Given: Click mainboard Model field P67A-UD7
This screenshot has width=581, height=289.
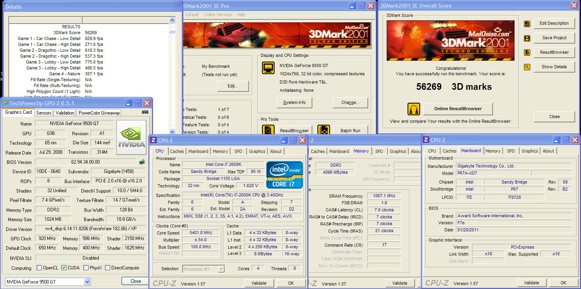Looking at the screenshot, I should 493,173.
